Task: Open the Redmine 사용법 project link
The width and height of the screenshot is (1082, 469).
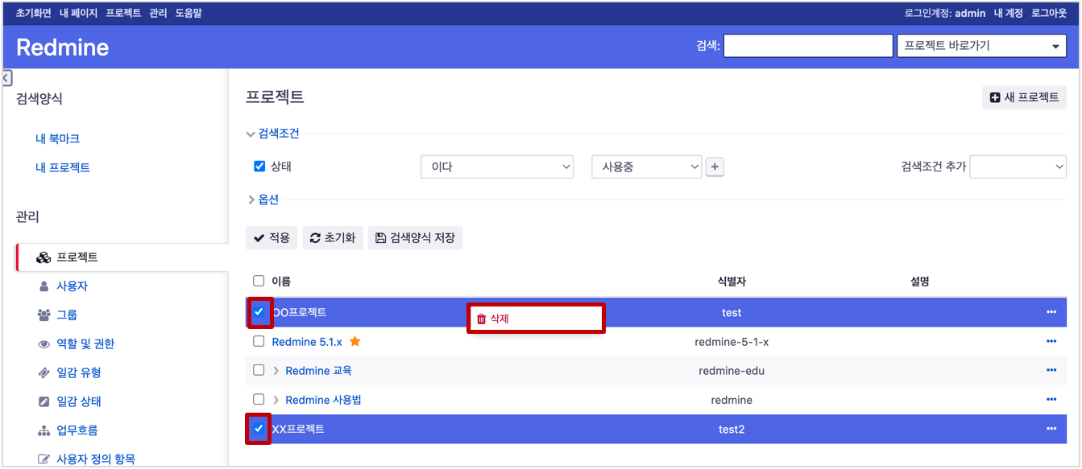Action: (x=323, y=400)
